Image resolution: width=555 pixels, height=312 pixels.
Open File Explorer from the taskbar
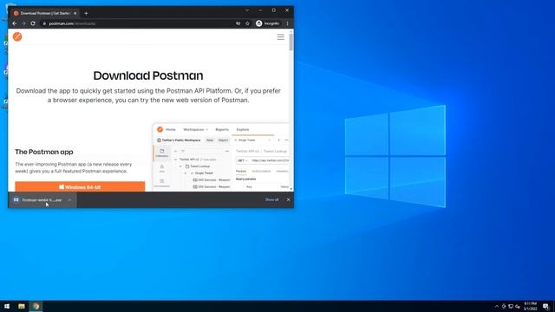(x=22, y=306)
